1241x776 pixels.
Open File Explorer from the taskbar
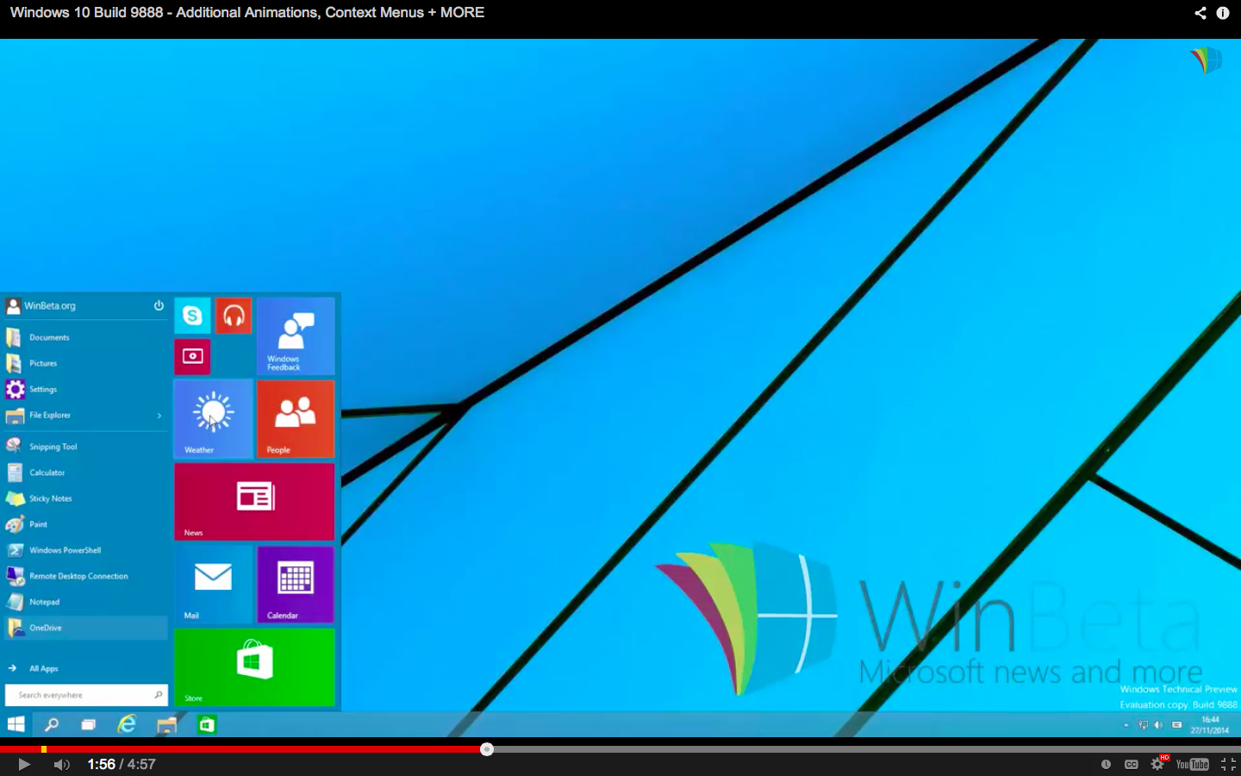pos(166,724)
